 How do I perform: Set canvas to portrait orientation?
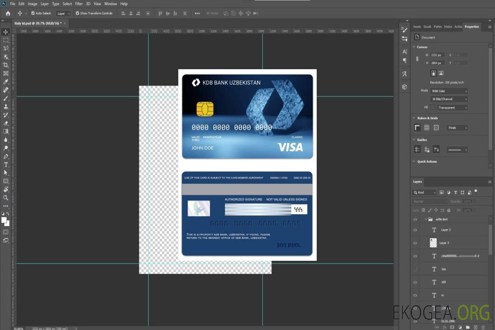coord(434,73)
